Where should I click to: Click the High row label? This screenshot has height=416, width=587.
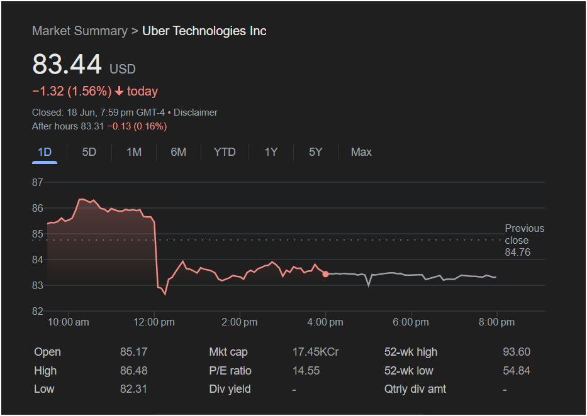[45, 371]
